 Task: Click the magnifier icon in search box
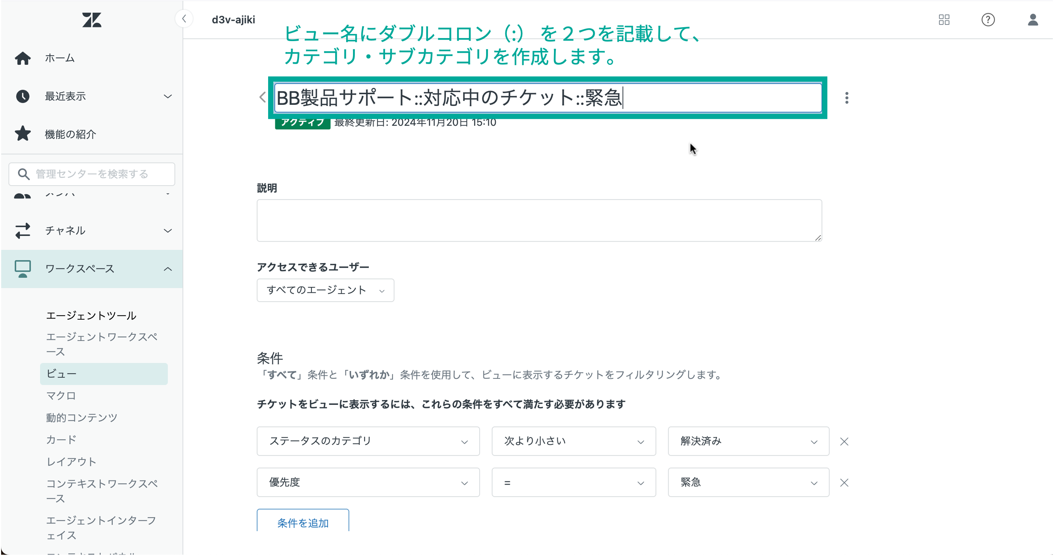(24, 174)
